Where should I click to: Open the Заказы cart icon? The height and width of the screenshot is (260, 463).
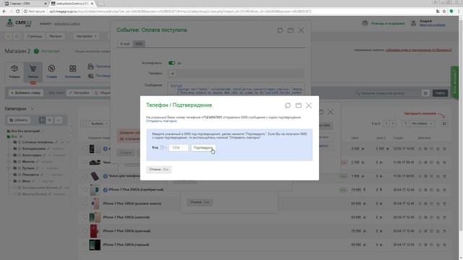(x=33, y=71)
